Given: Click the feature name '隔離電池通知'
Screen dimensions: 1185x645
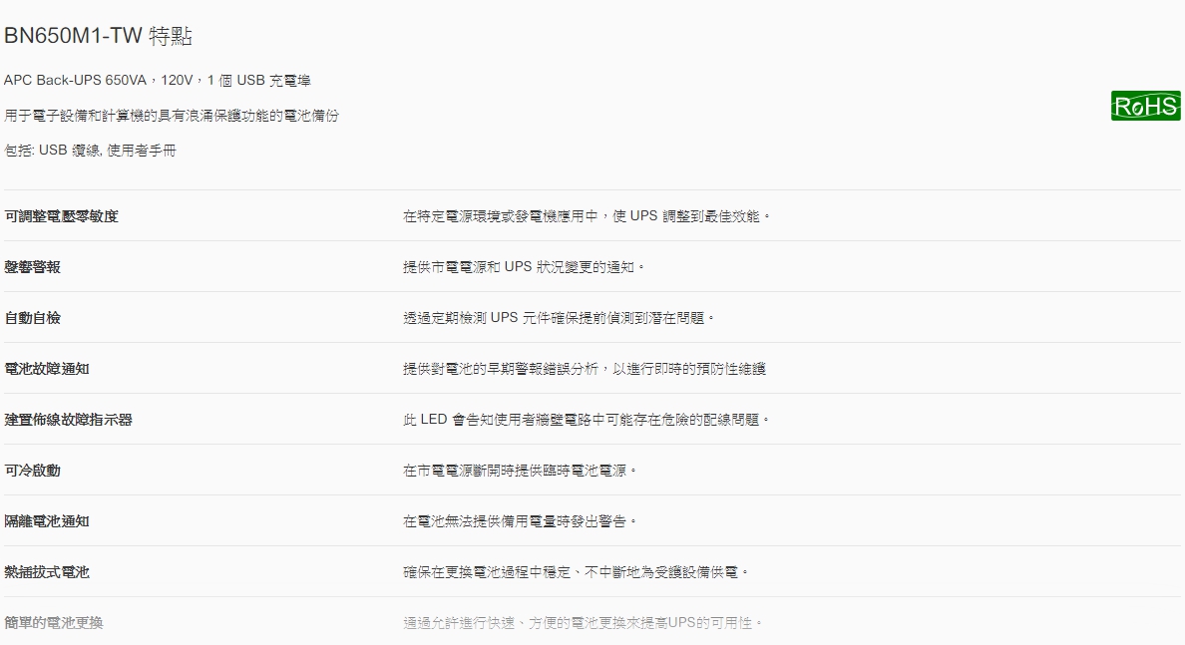Looking at the screenshot, I should coord(47,521).
